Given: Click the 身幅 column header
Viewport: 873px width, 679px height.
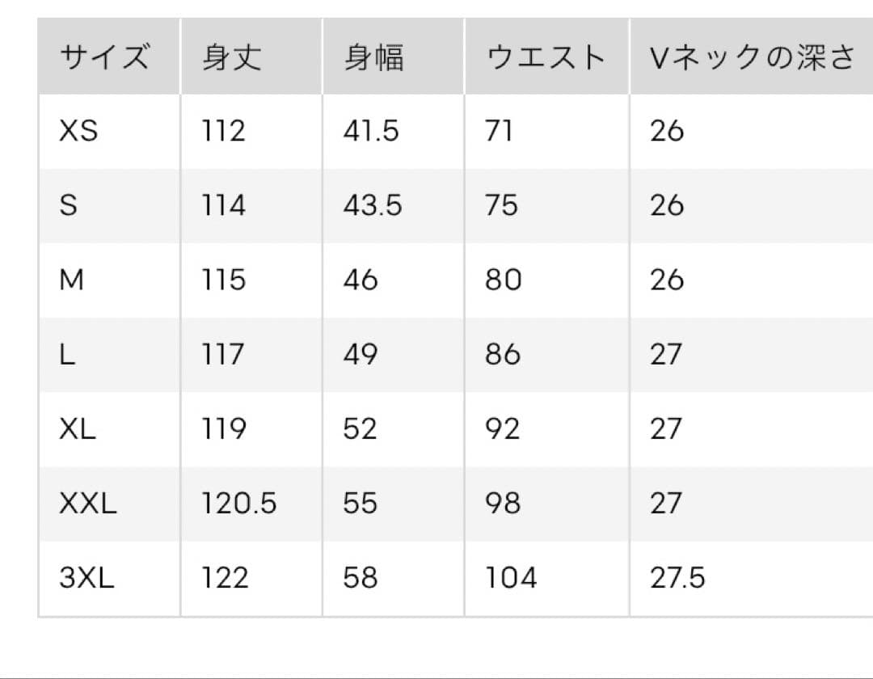Looking at the screenshot, I should pos(373,57).
